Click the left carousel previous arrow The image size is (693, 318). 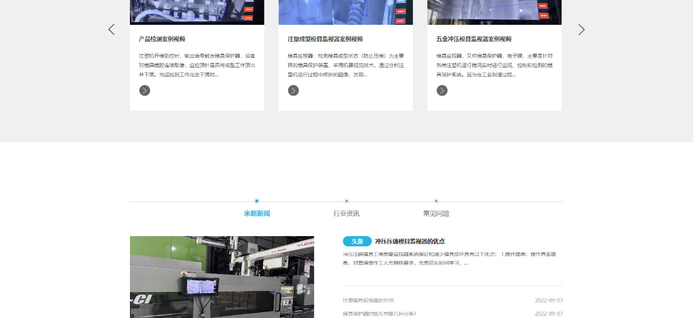tap(111, 29)
